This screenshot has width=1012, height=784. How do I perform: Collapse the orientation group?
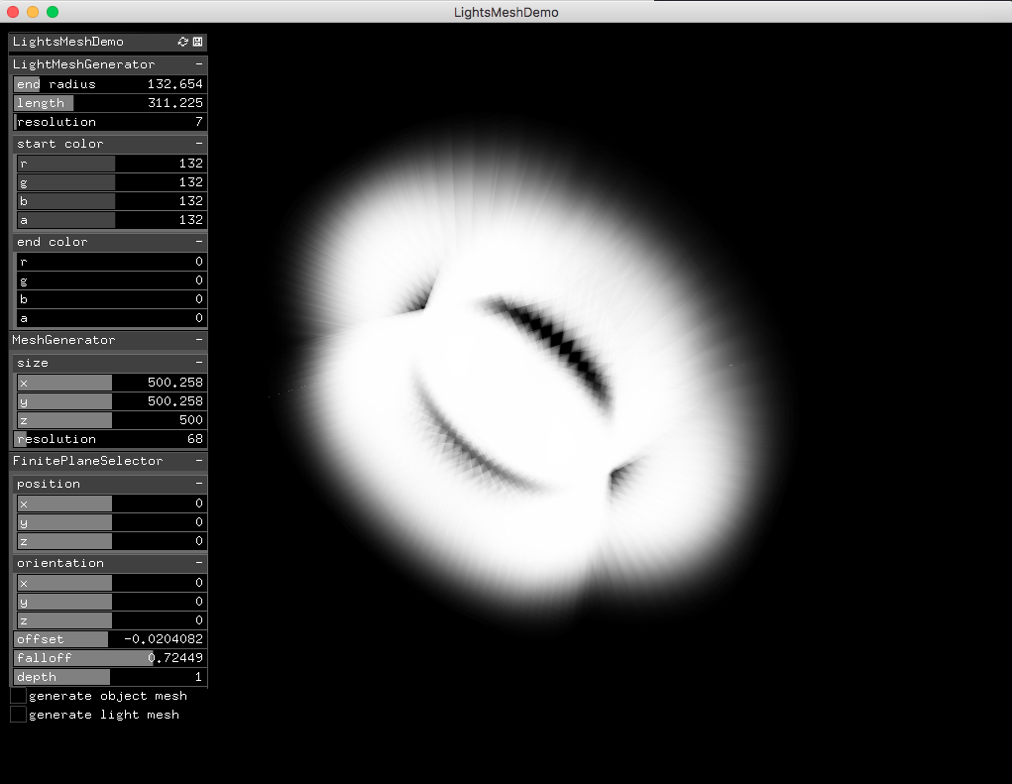click(x=197, y=562)
